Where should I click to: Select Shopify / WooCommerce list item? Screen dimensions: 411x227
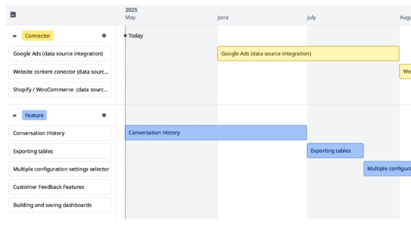click(60, 89)
